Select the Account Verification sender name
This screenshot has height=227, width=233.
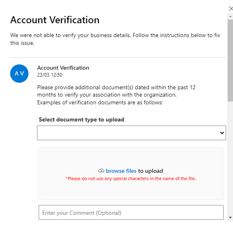tap(63, 68)
